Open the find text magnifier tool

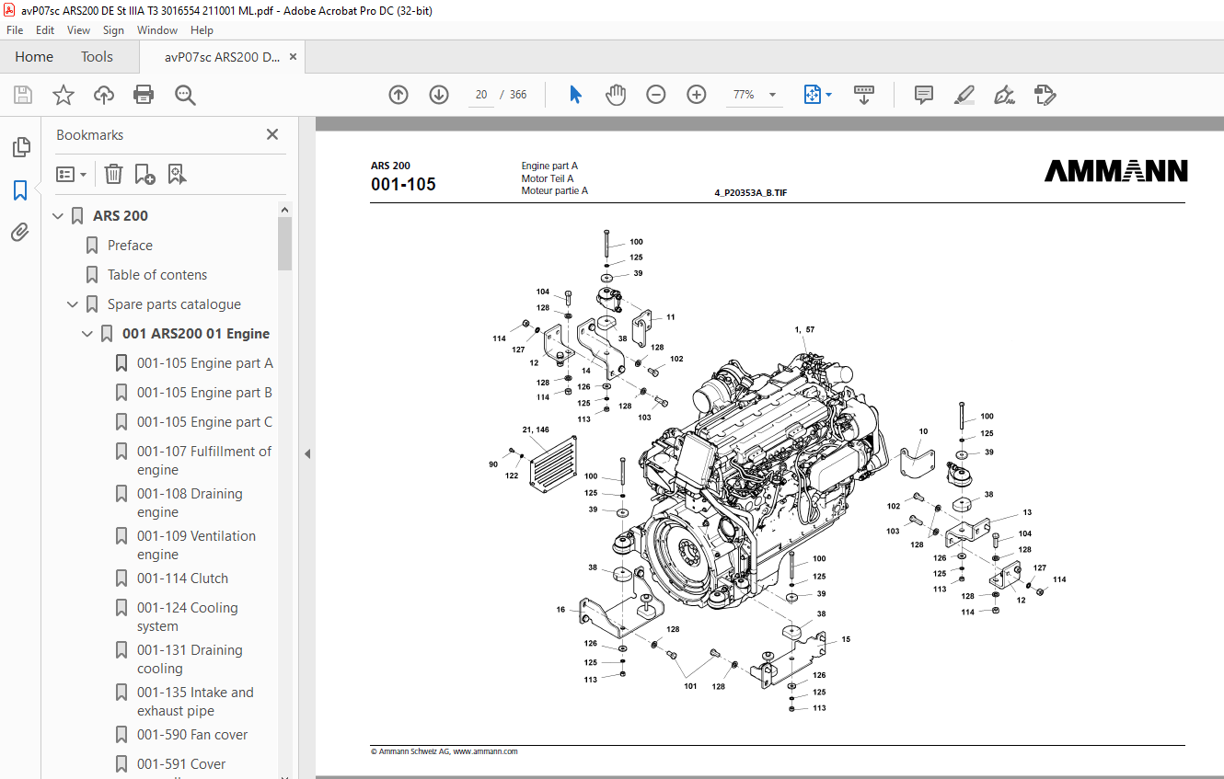coord(185,95)
